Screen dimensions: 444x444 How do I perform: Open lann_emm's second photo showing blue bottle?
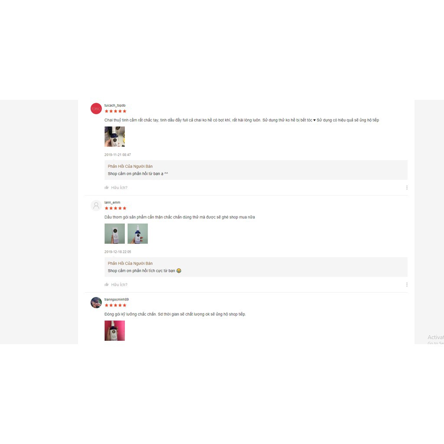coord(137,234)
